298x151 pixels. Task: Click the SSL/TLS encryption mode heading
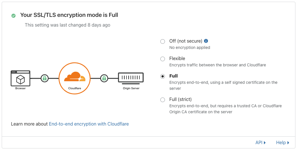(x=69, y=15)
